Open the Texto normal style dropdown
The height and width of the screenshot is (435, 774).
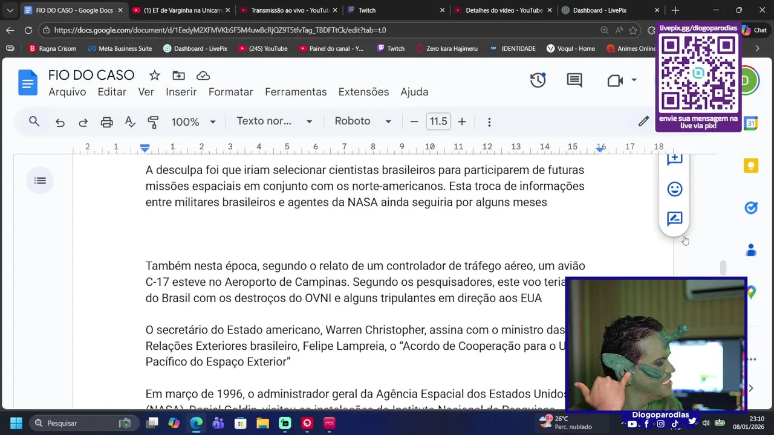pyautogui.click(x=274, y=121)
